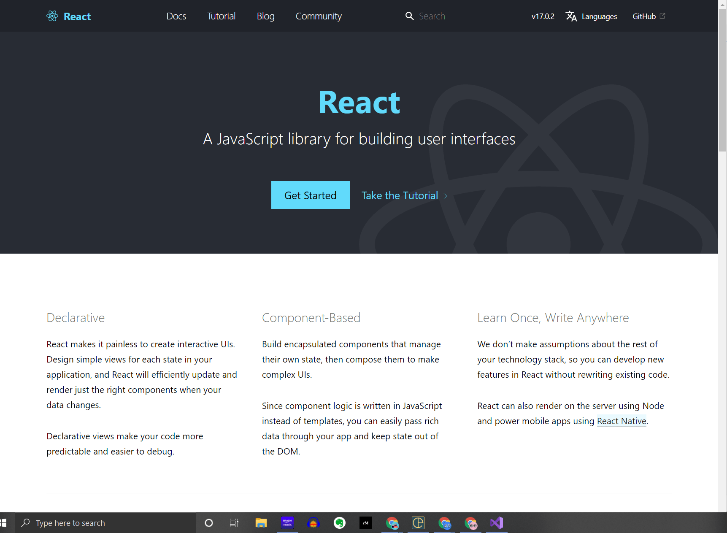Viewport: 727px width, 533px height.
Task: Open the rM app taskbar icon
Action: (366, 523)
